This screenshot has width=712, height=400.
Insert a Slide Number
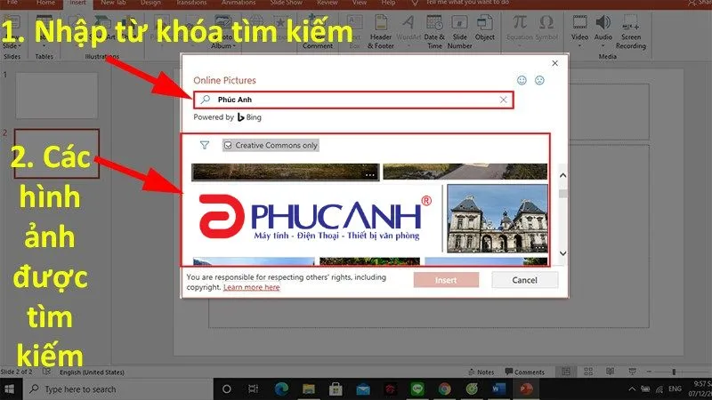(459, 32)
